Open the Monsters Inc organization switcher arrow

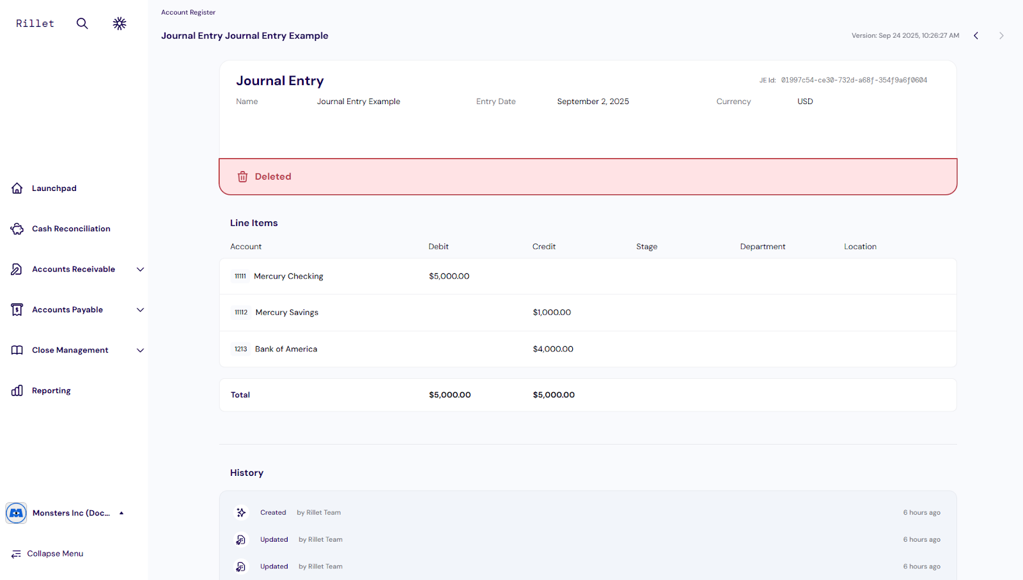click(121, 513)
